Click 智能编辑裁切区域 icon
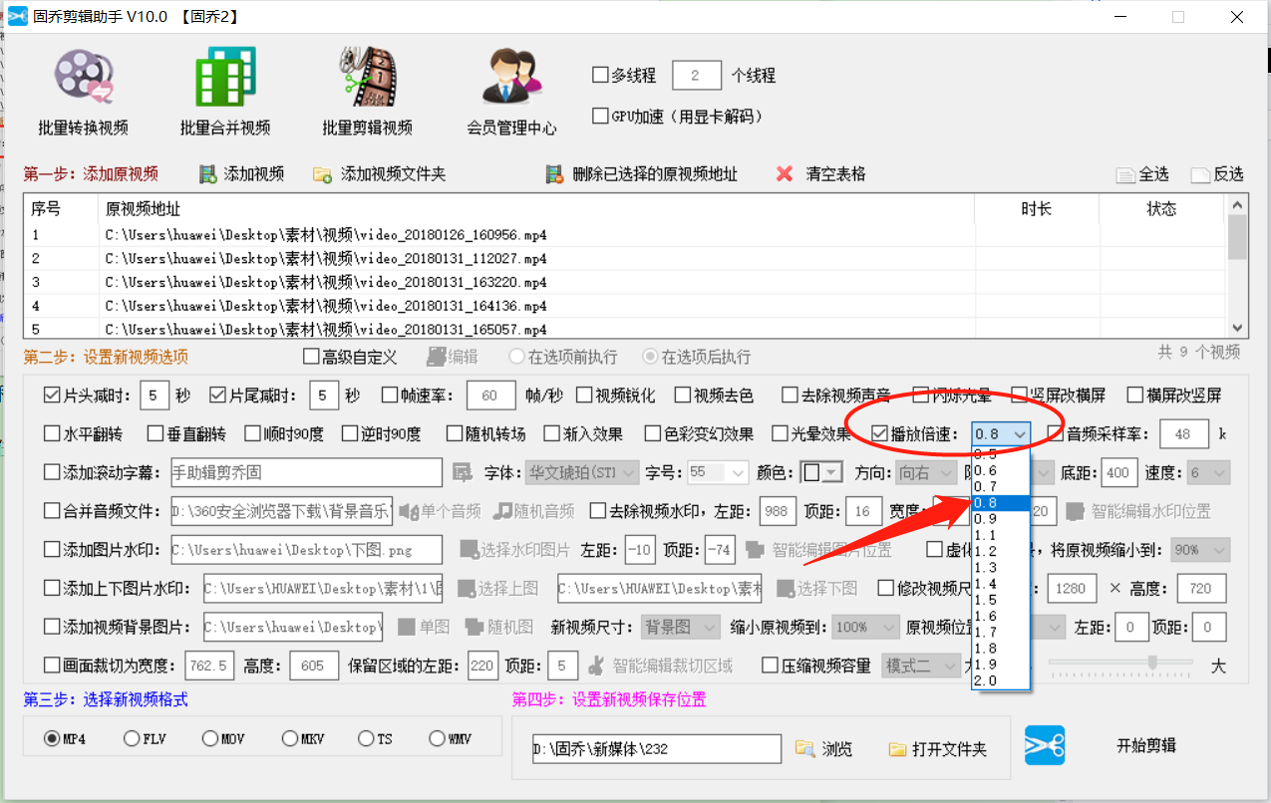Viewport: 1271px width, 803px height. [x=595, y=666]
